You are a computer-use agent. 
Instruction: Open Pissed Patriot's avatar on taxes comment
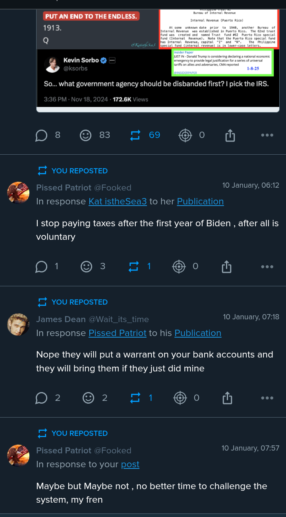tap(18, 193)
